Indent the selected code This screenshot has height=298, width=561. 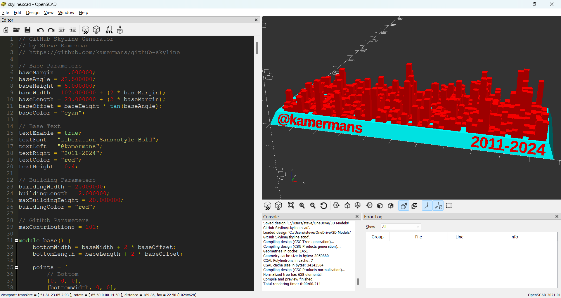tap(73, 30)
